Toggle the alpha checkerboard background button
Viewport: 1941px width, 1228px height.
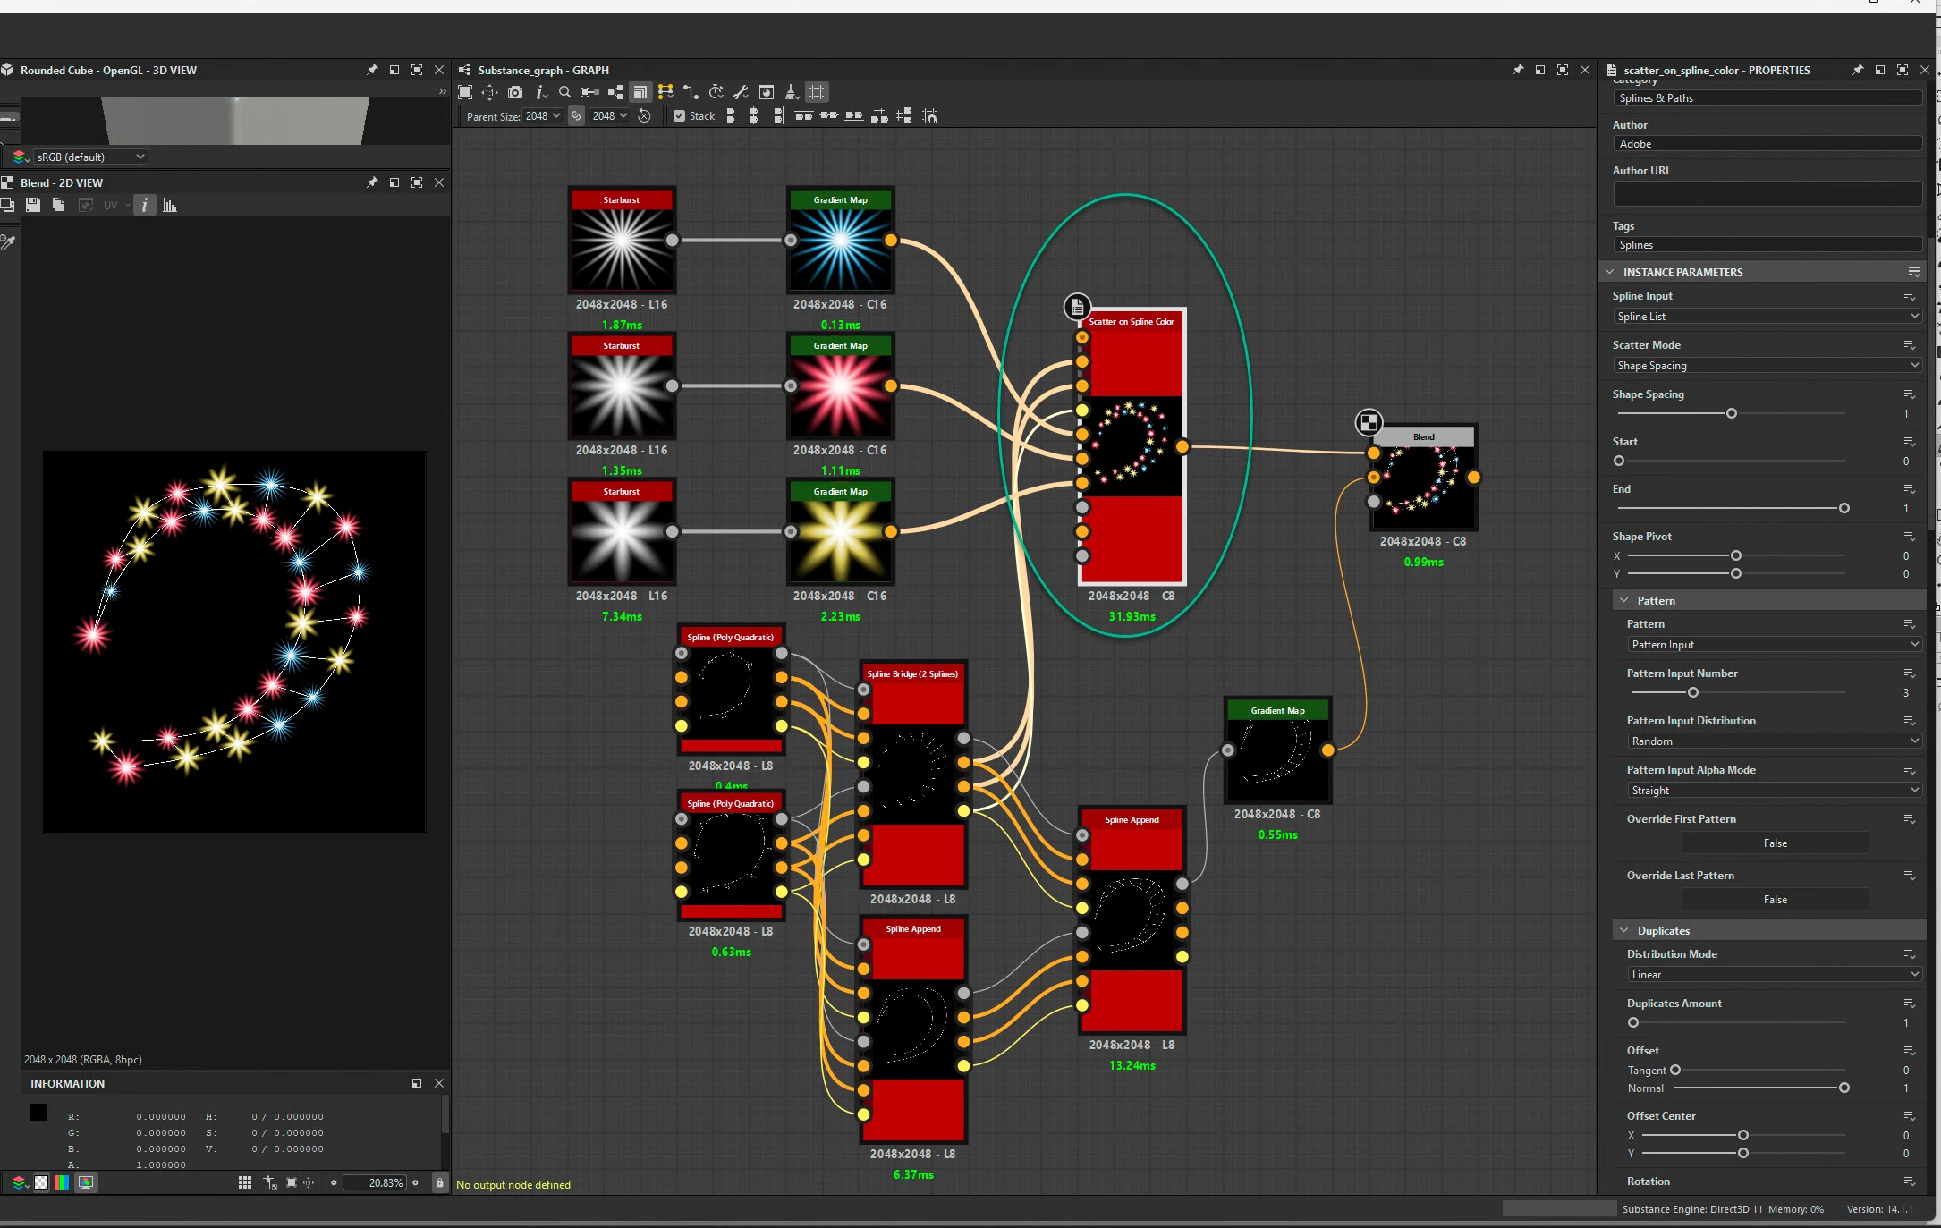pos(41,1182)
